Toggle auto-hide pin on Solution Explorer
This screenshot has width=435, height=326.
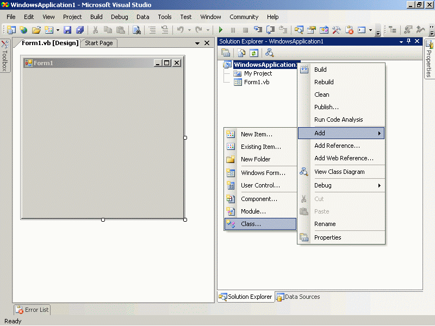click(409, 41)
